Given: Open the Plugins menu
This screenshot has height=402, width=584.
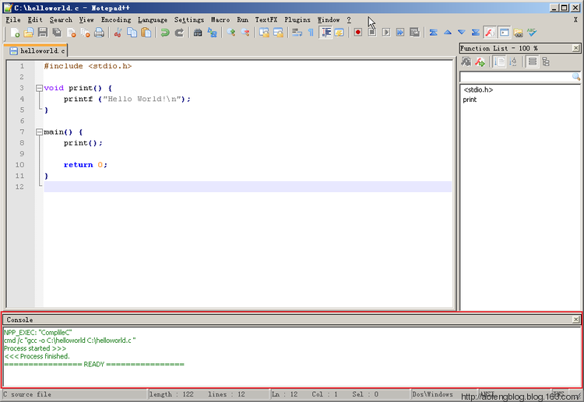Looking at the screenshot, I should click(297, 19).
